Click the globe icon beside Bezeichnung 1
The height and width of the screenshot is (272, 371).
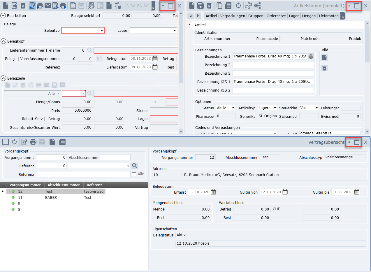click(311, 56)
